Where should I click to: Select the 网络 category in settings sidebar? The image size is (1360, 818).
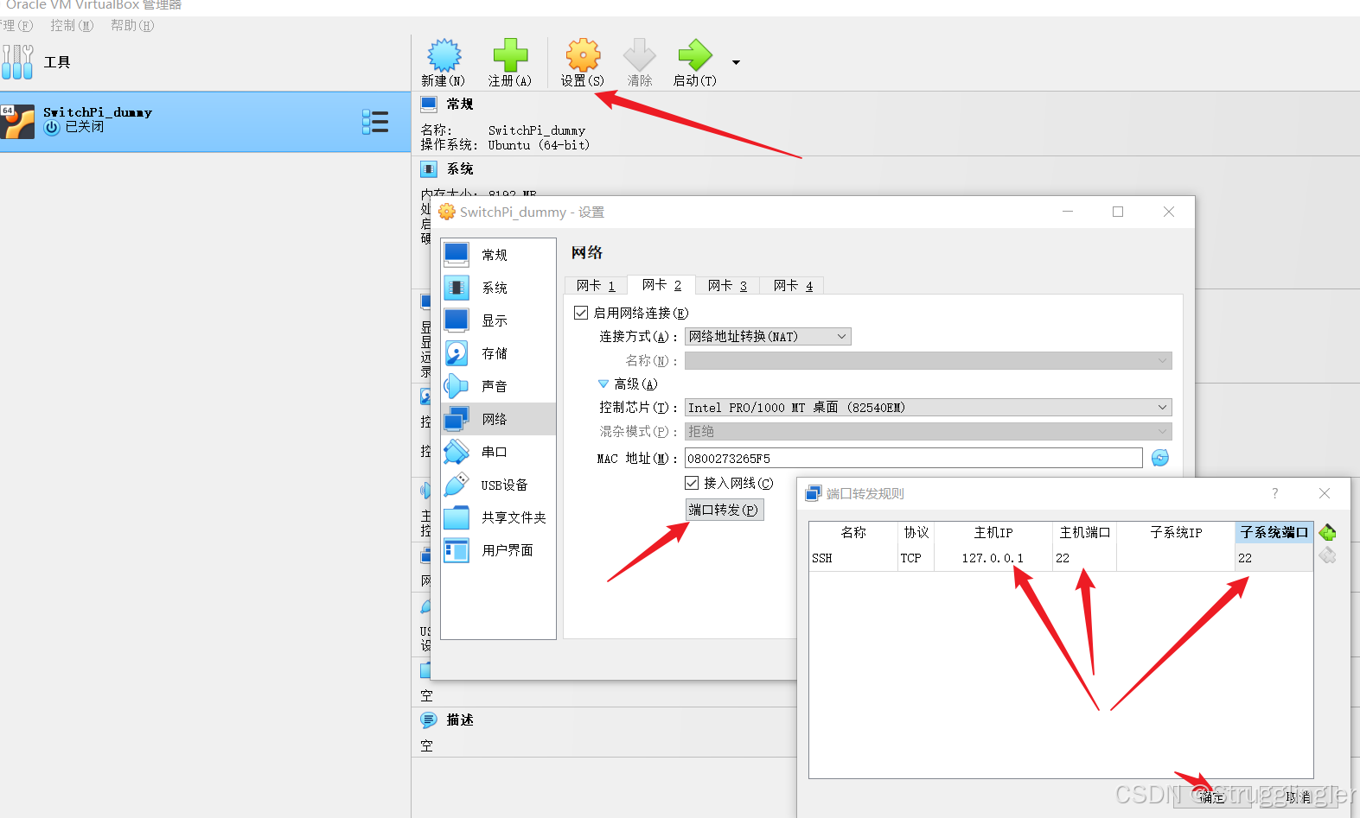click(498, 419)
